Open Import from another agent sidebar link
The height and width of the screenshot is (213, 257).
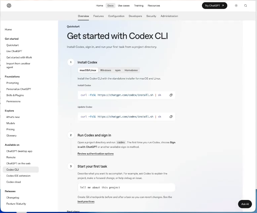(18, 65)
